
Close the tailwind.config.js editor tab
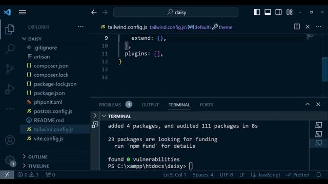click(x=307, y=27)
